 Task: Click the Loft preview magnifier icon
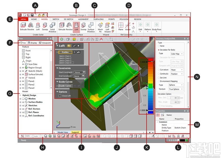point(69,46)
